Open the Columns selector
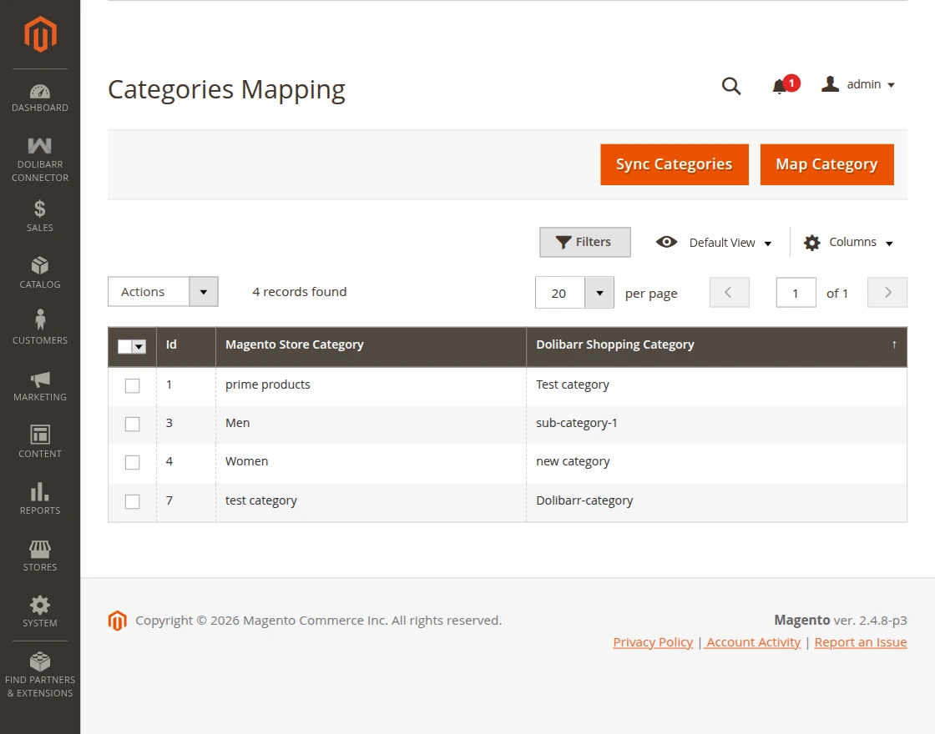 pos(847,242)
